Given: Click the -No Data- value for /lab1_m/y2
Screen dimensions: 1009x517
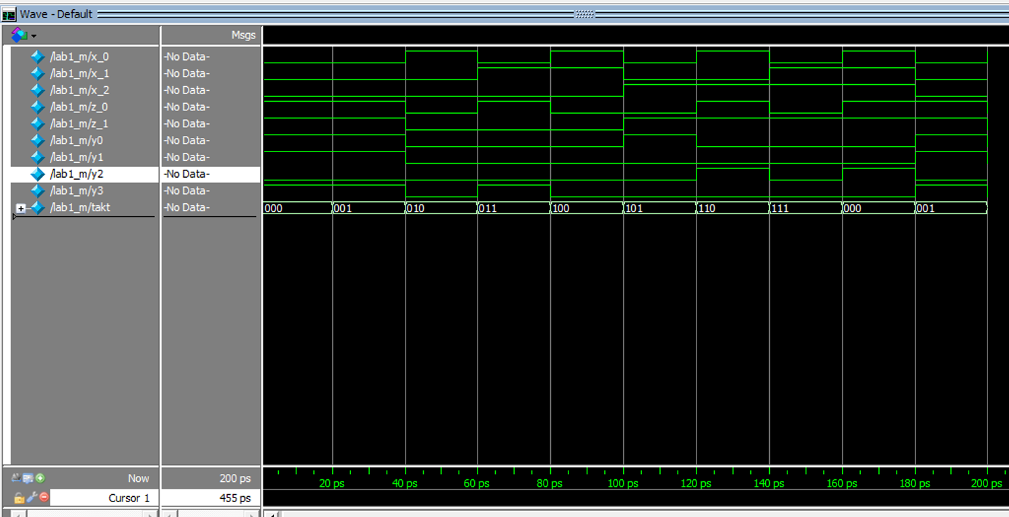Looking at the screenshot, I should coord(187,174).
